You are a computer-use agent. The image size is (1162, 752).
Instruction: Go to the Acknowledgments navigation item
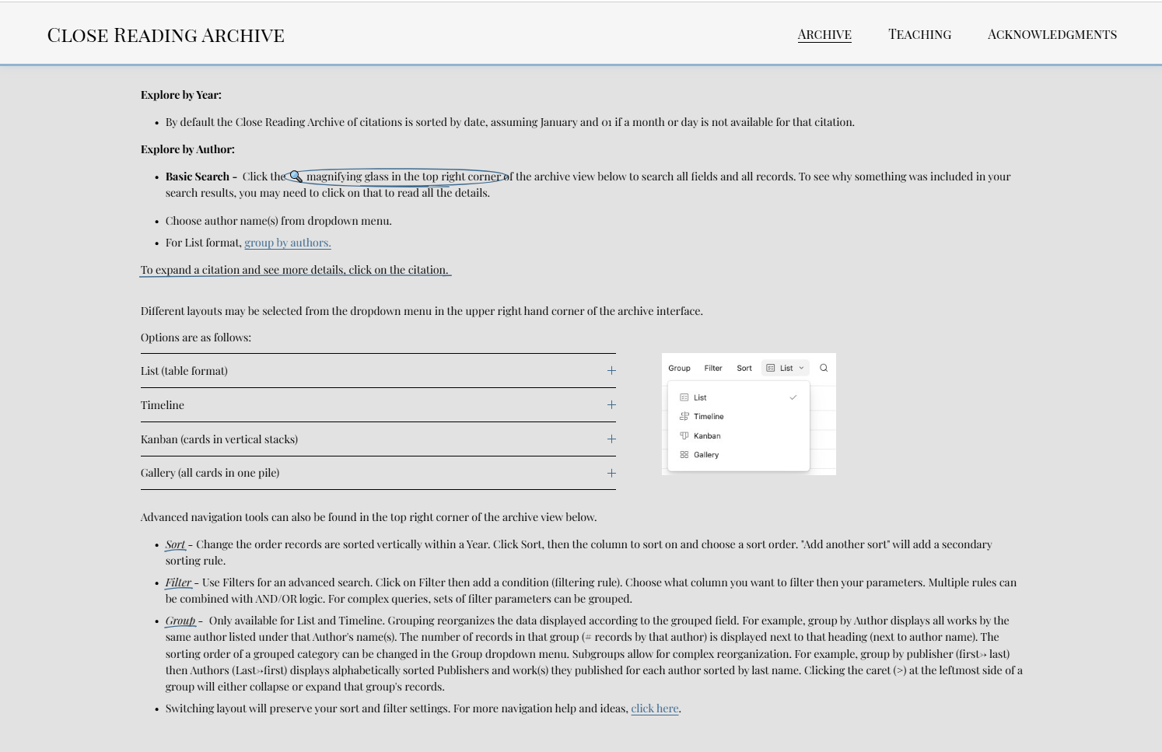pyautogui.click(x=1052, y=34)
